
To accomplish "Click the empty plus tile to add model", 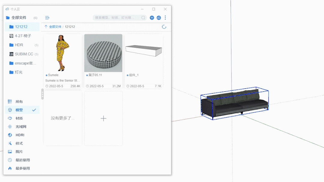I will click(x=103, y=118).
